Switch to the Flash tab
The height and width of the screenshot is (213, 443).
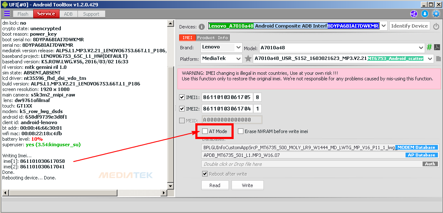[23, 14]
